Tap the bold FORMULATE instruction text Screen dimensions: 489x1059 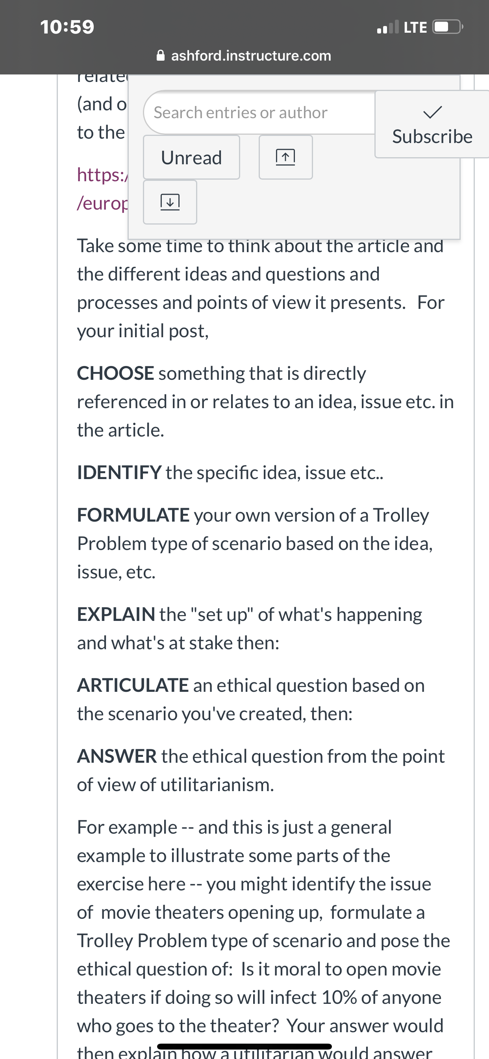(x=133, y=515)
